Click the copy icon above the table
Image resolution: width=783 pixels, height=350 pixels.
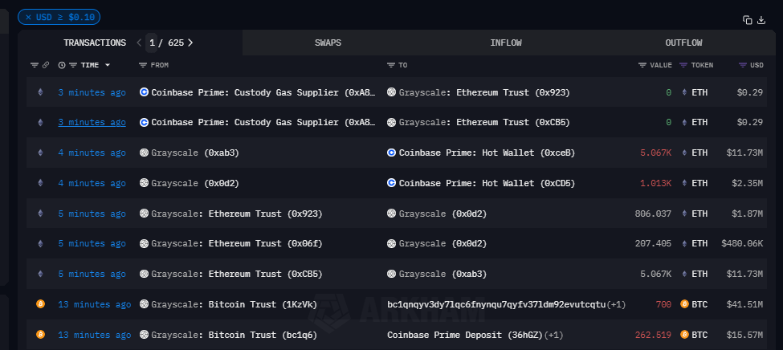tap(748, 20)
